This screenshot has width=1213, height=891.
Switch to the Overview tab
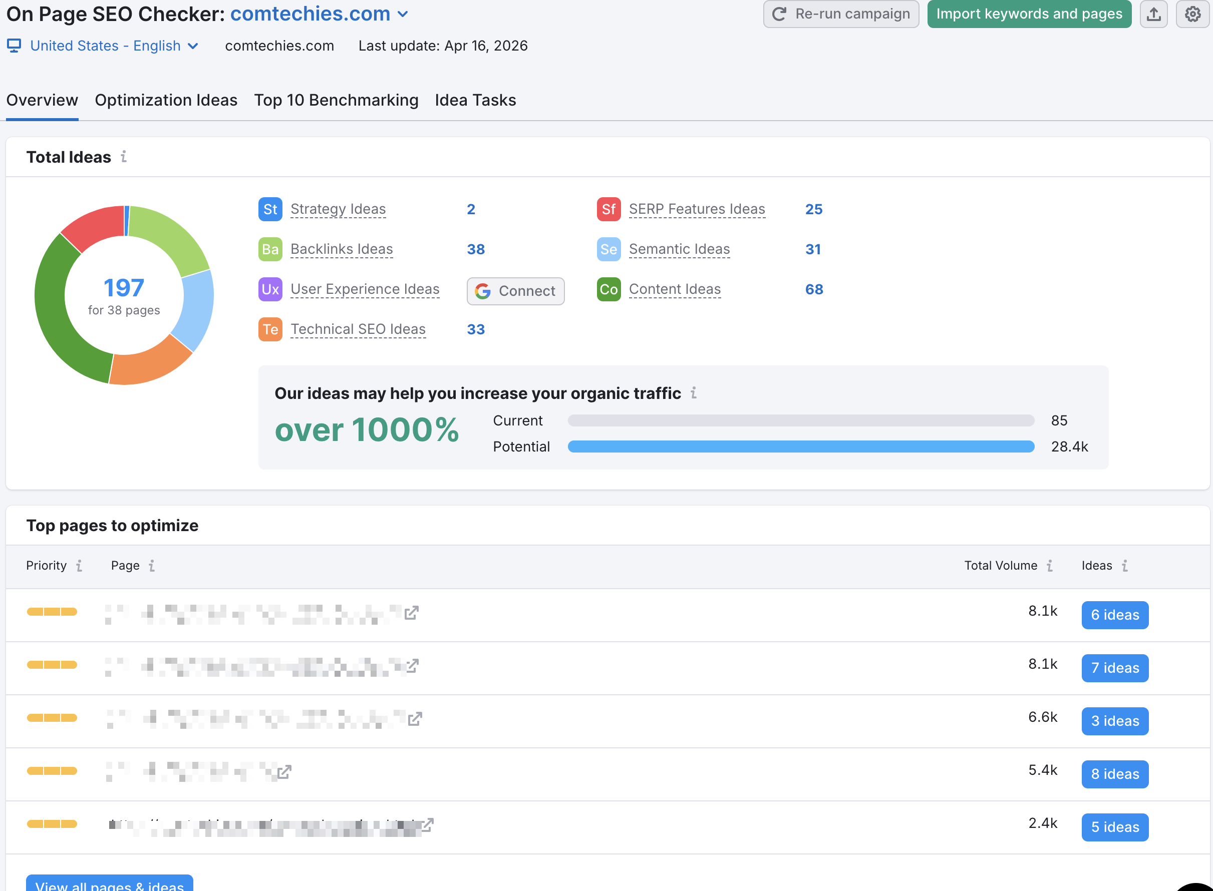pos(42,100)
